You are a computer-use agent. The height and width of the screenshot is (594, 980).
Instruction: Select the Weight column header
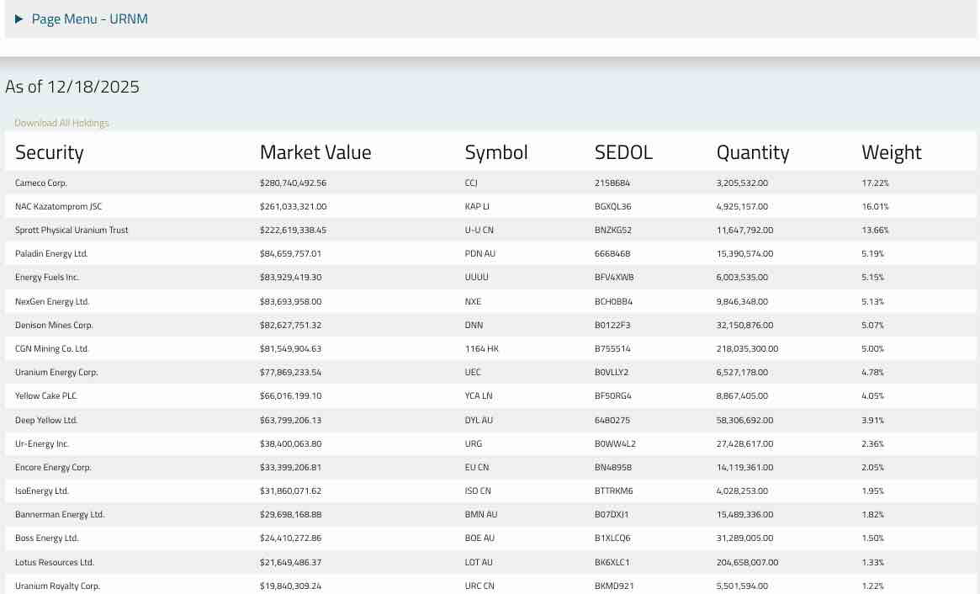[891, 152]
